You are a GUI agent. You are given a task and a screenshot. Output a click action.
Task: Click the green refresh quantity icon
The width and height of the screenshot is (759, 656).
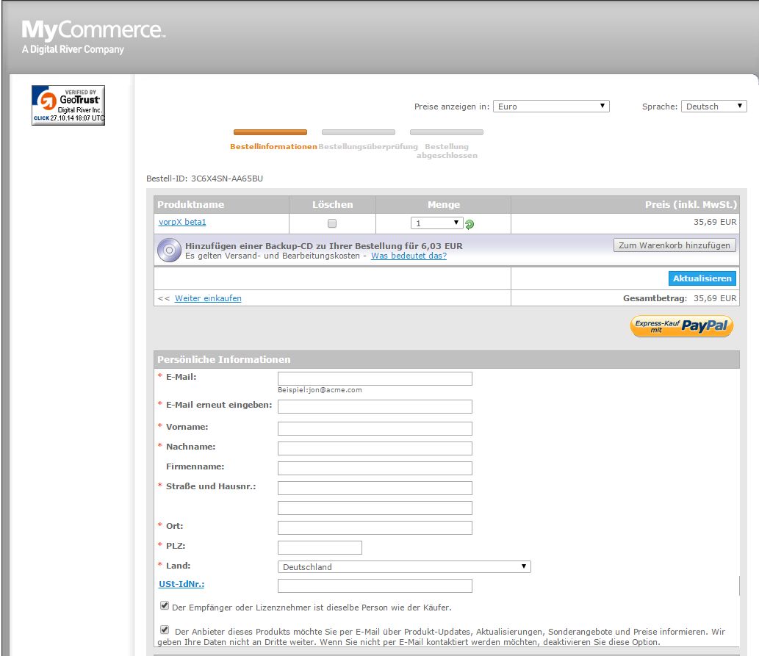click(470, 224)
